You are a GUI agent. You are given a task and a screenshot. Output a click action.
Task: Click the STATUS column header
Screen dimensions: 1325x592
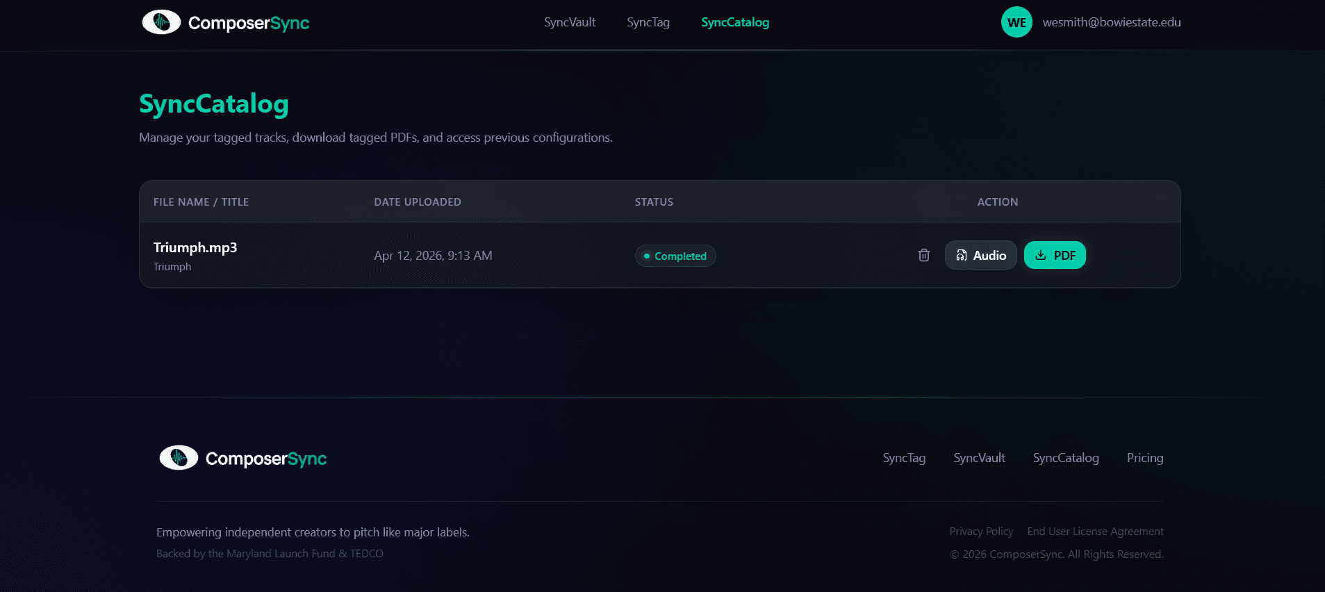point(654,202)
